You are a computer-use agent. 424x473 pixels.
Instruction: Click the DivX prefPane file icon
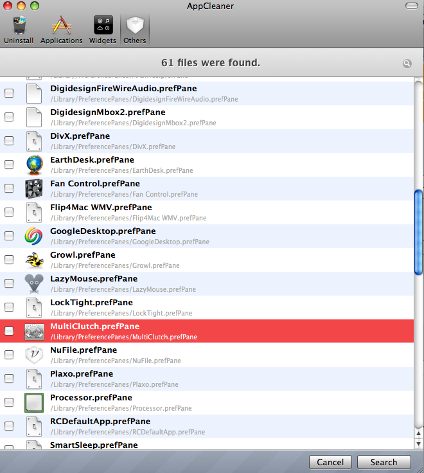(x=34, y=141)
